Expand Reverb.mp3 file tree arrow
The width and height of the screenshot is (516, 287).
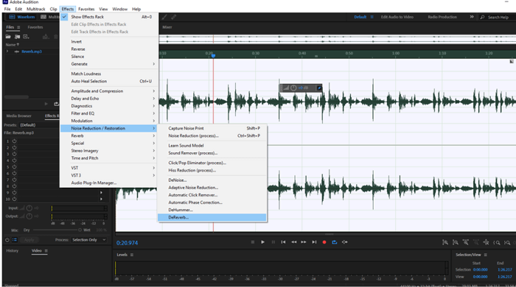click(x=7, y=52)
